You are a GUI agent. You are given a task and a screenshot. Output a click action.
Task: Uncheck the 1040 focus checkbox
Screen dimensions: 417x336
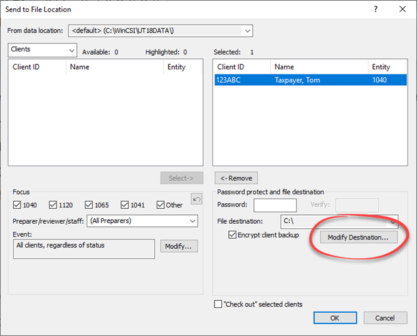[18, 205]
